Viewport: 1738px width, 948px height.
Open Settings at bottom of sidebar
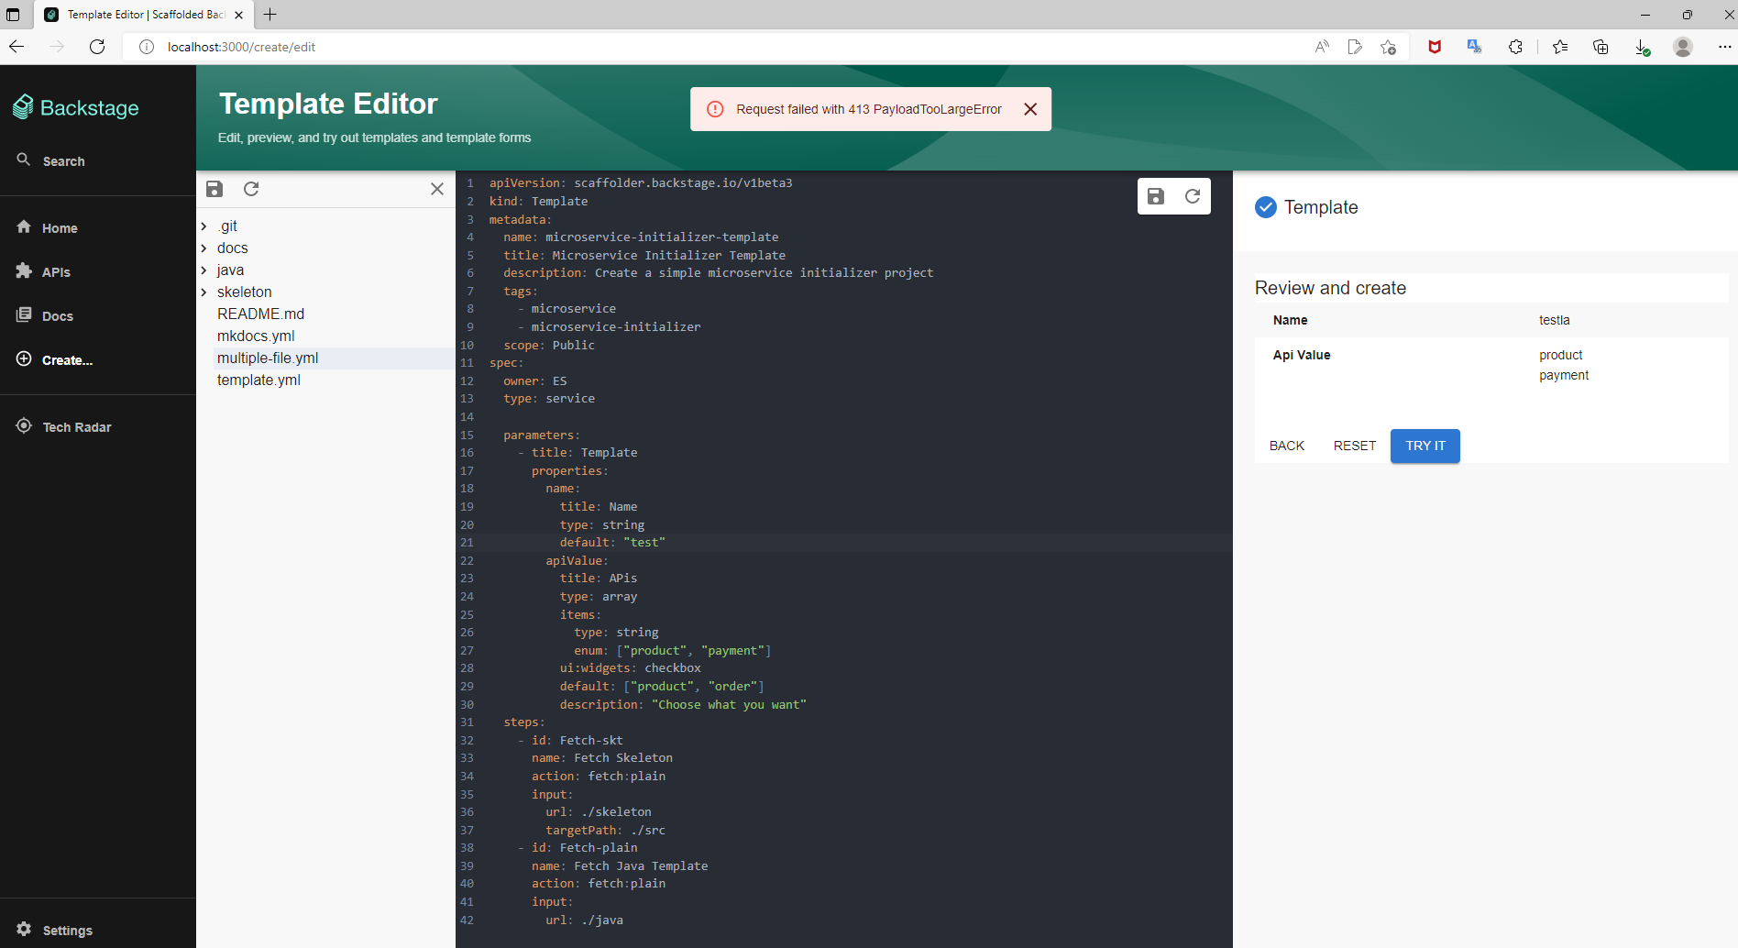pos(69,930)
